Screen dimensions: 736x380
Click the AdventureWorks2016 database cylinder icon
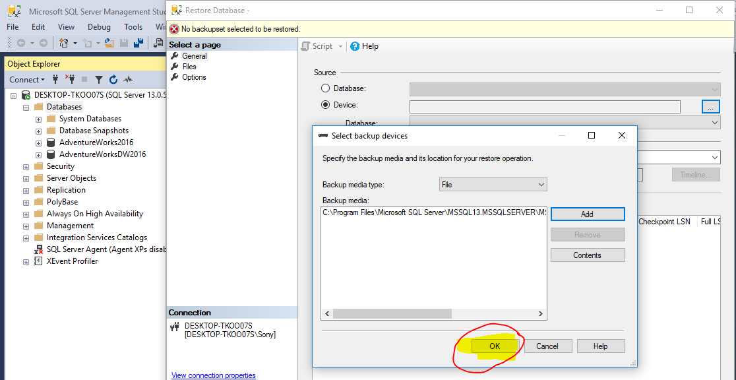[51, 142]
